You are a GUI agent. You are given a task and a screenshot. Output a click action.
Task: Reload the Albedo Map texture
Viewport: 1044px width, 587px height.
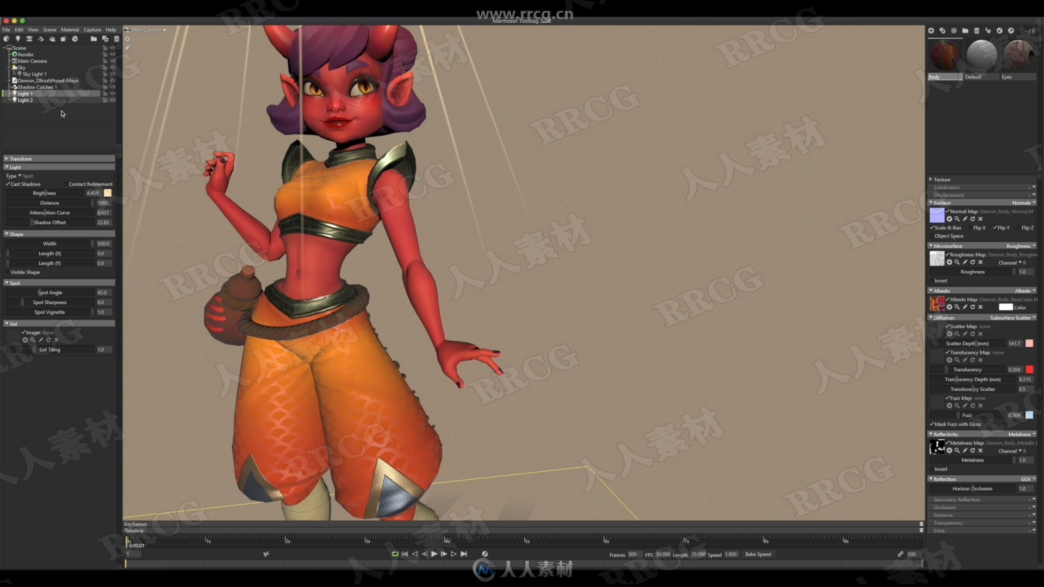(x=973, y=307)
